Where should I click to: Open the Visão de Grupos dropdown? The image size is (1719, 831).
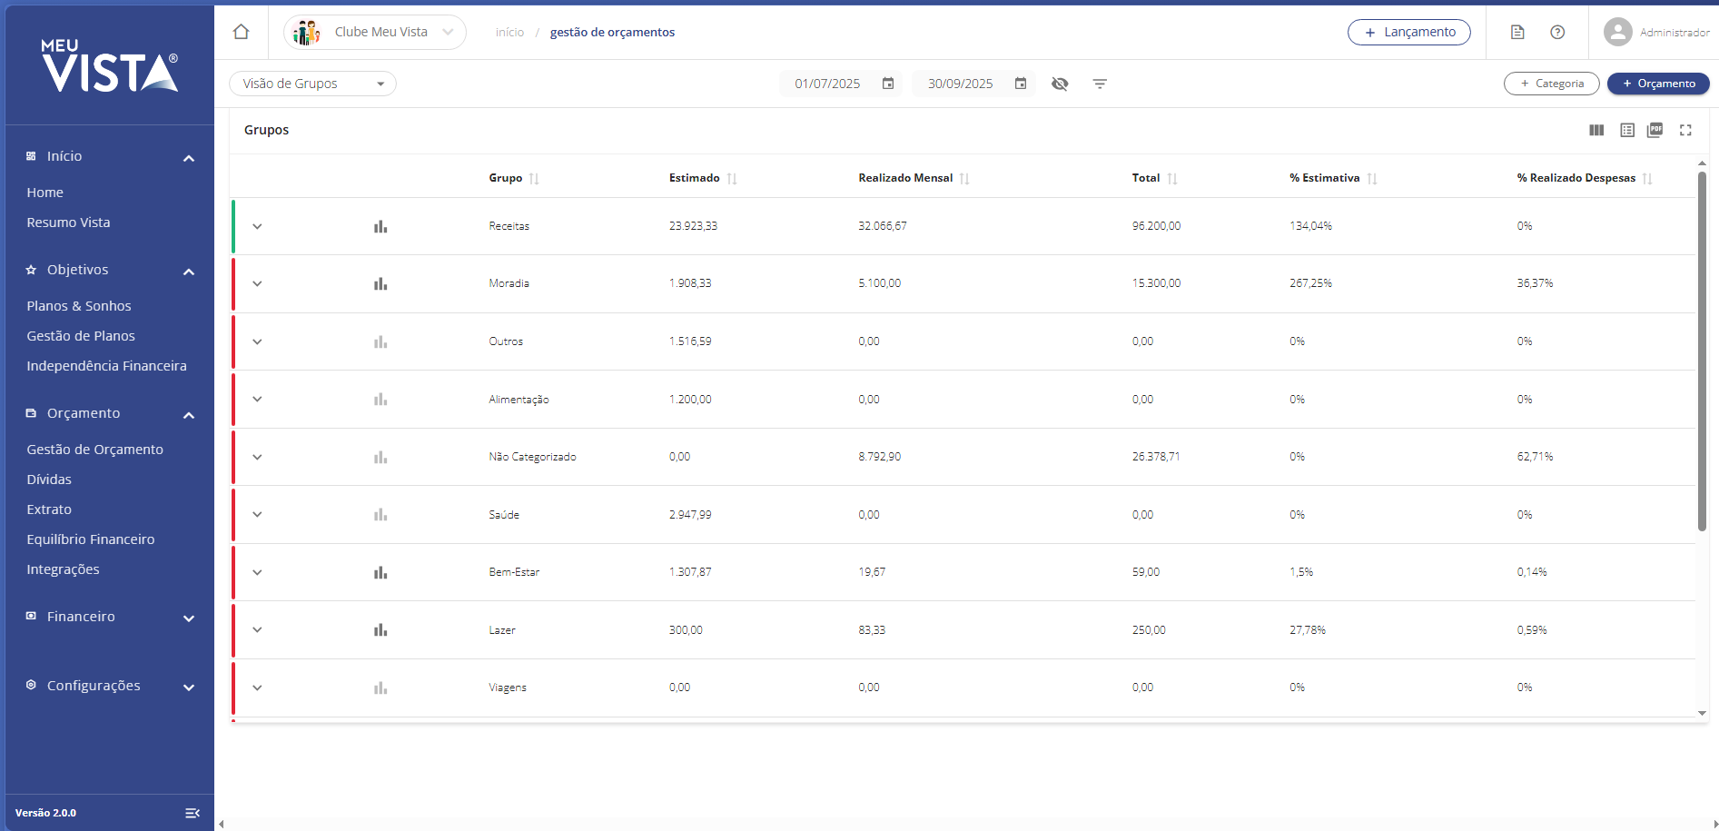312,84
